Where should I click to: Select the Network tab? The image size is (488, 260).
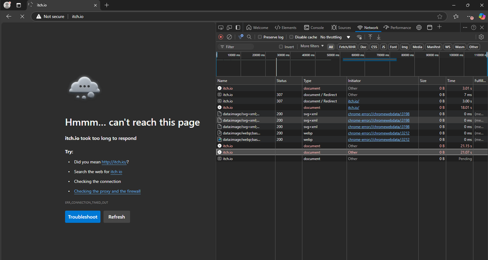point(368,28)
